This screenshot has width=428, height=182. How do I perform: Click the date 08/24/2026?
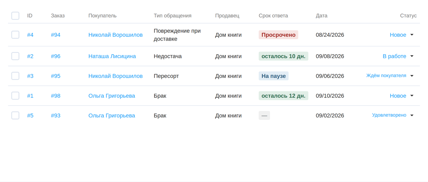point(330,35)
